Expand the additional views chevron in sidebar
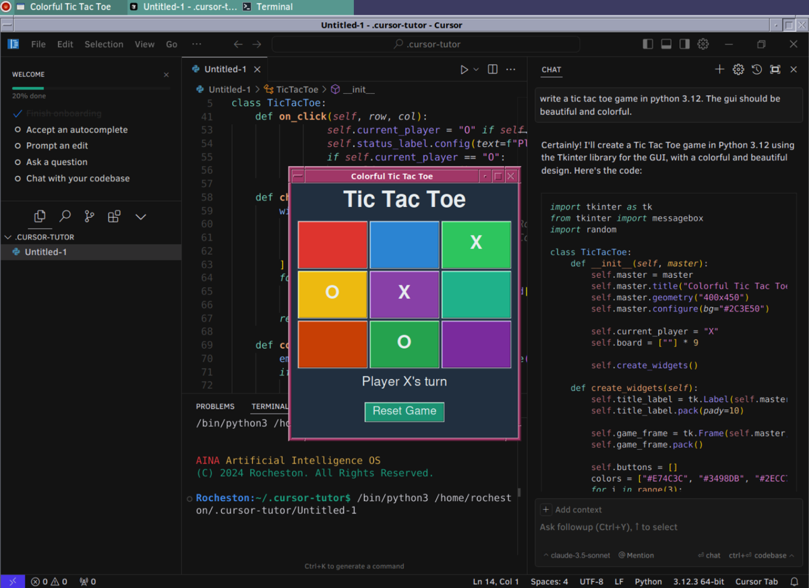 (140, 216)
